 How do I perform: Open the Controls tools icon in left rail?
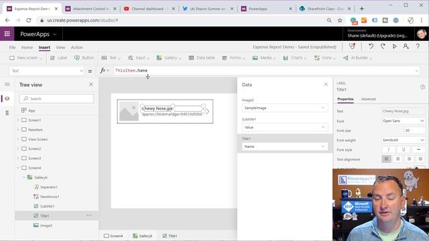tap(7, 113)
